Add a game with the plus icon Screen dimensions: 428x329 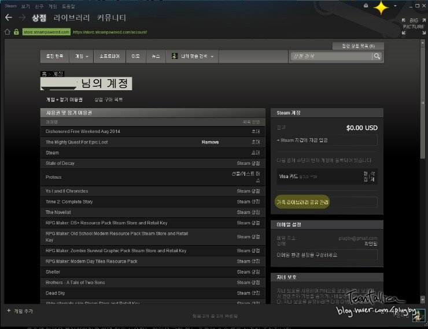click(9, 310)
